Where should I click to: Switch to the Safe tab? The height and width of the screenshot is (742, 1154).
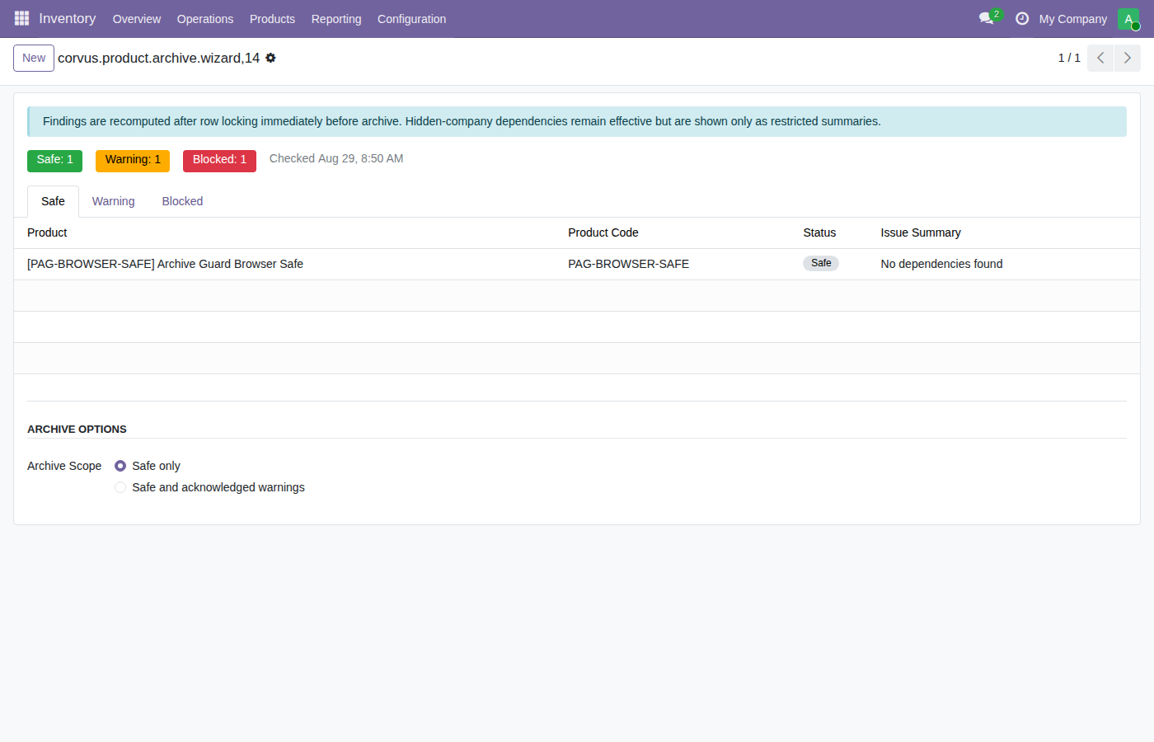pos(53,201)
